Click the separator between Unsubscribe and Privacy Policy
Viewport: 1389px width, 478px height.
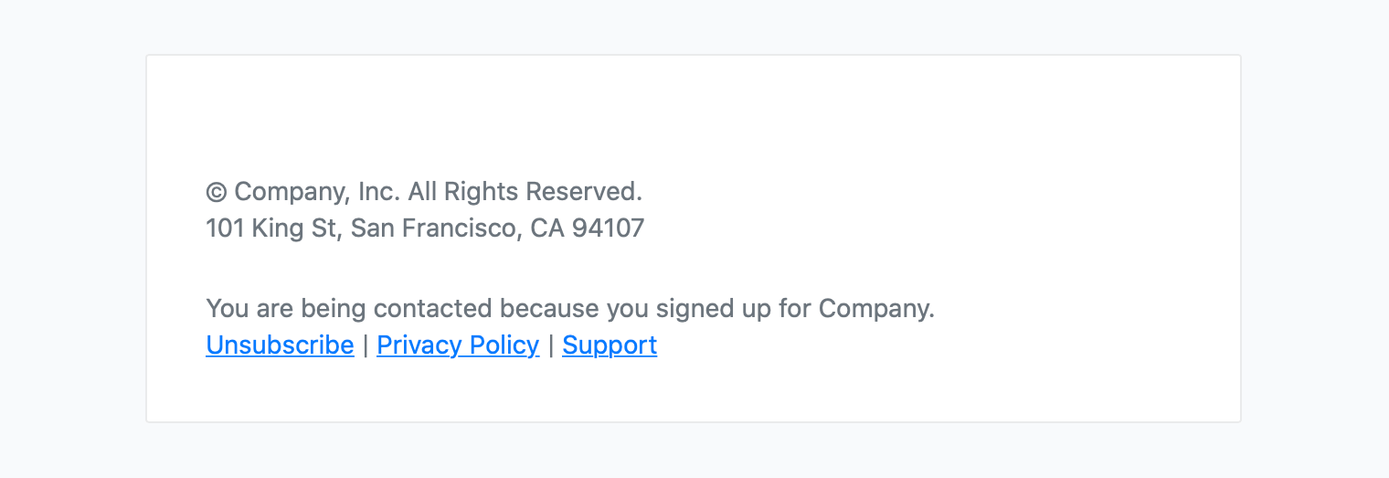366,345
